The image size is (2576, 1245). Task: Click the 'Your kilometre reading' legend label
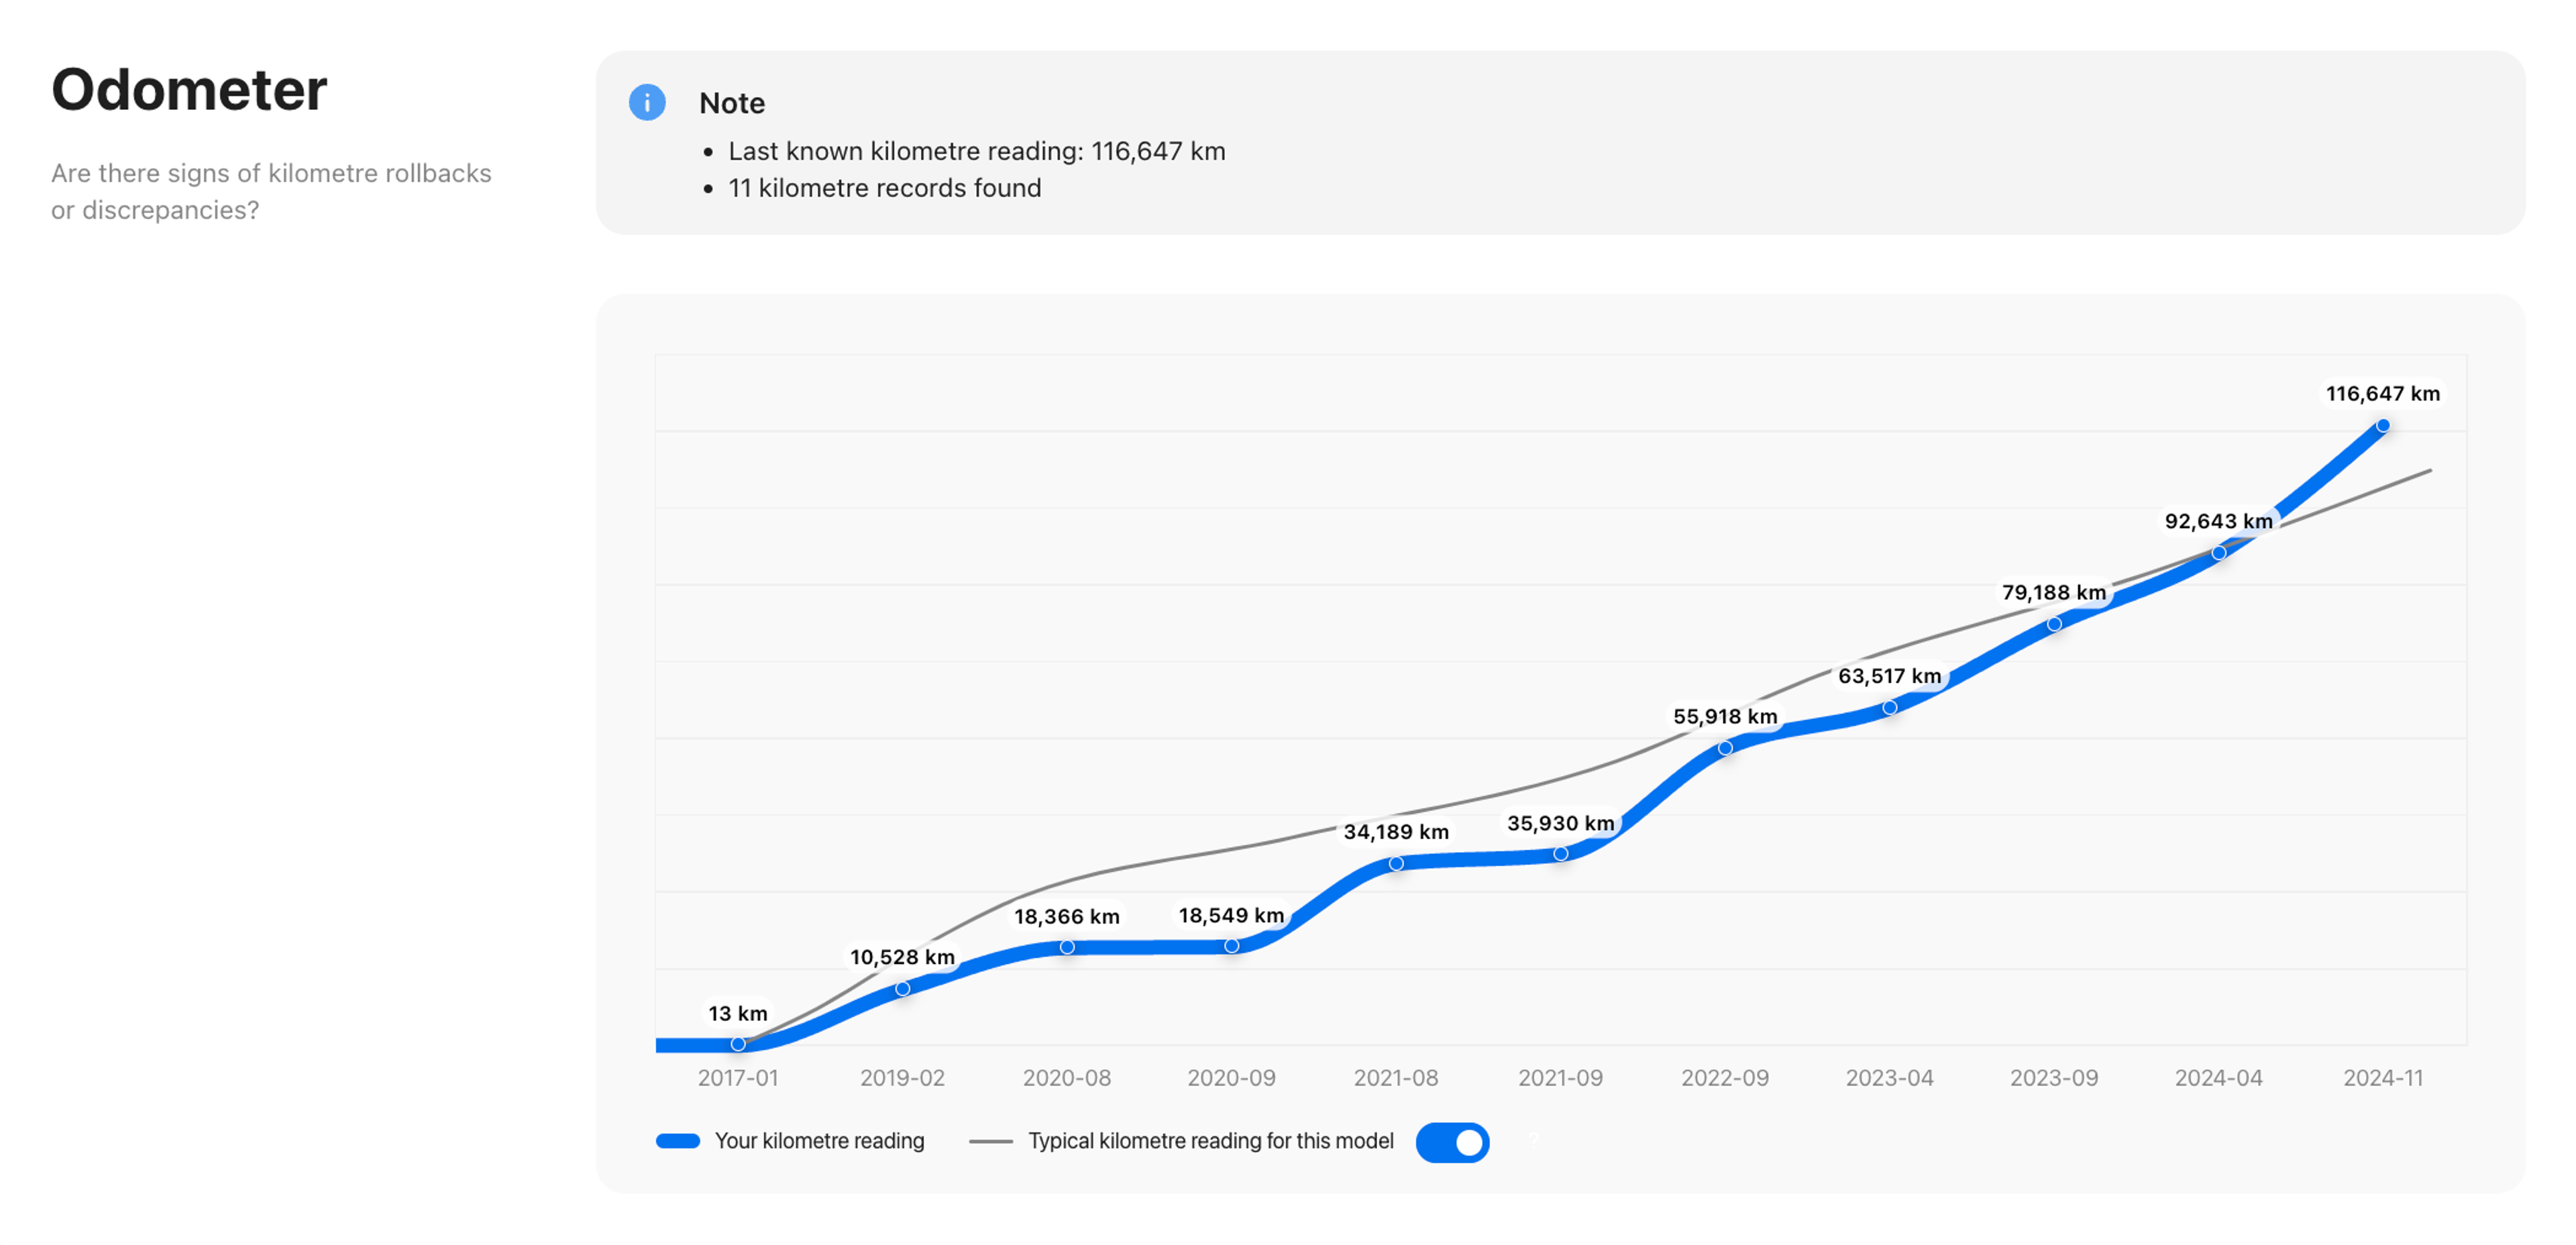819,1141
